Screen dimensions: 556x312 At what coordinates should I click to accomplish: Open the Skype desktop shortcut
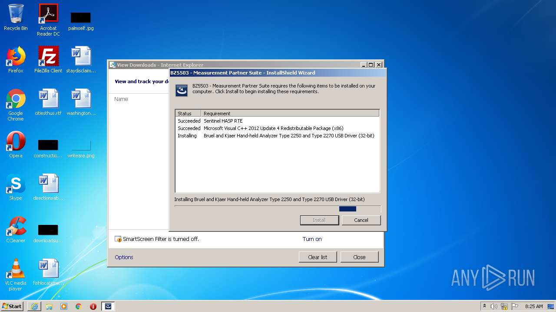16,187
